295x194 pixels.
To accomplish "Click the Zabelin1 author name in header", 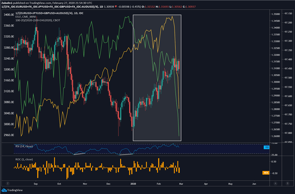I will (x=7, y=3).
